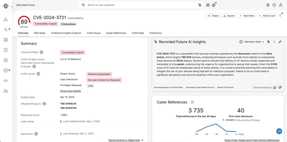The height and width of the screenshot is (142, 287).
Task: Click the 2 Detections badge
Action: [x=68, y=24]
